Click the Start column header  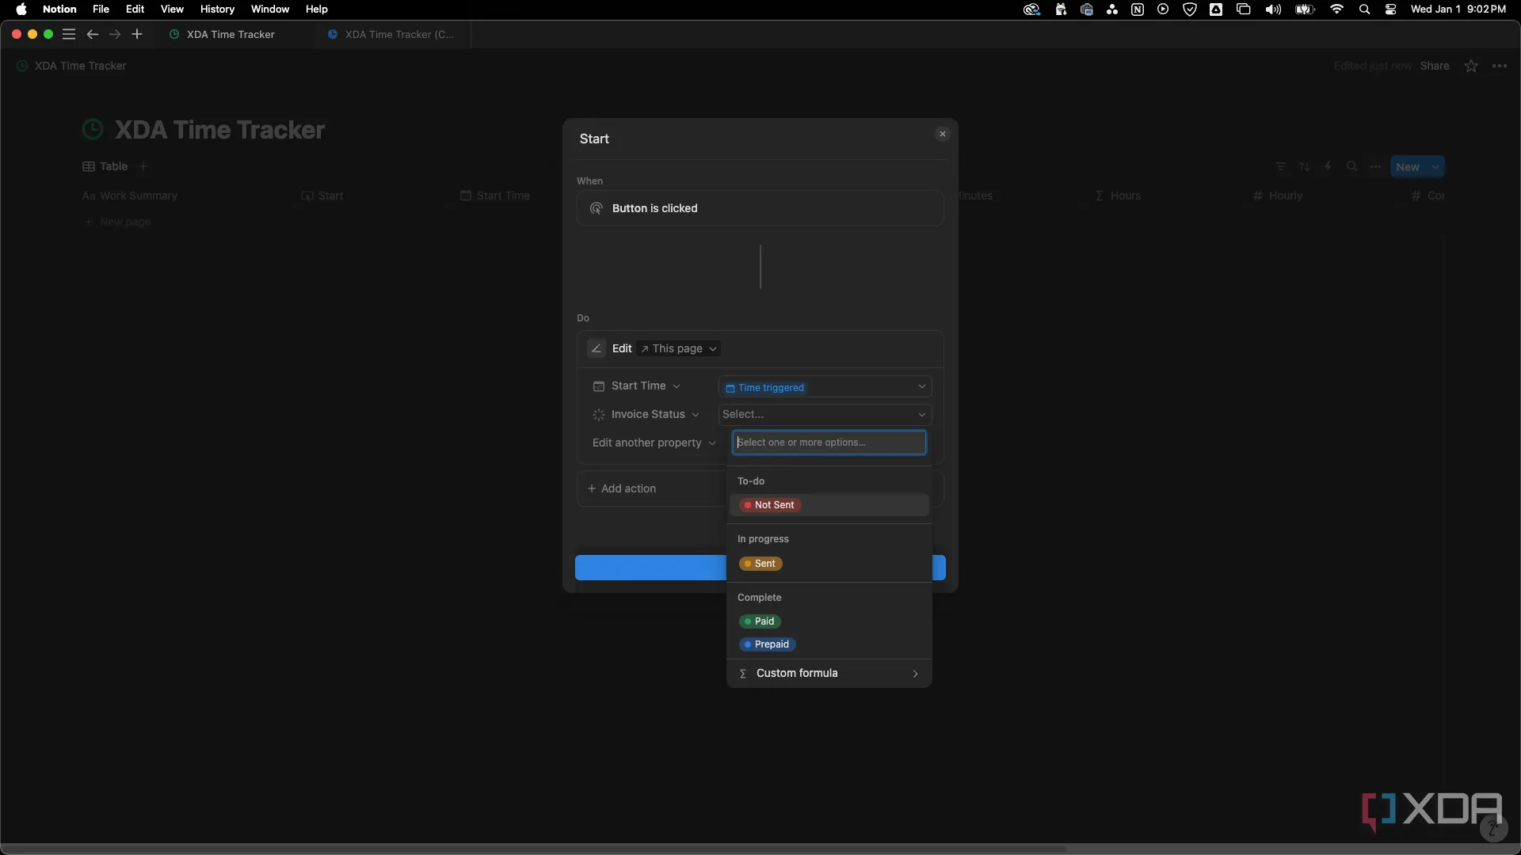pyautogui.click(x=322, y=196)
